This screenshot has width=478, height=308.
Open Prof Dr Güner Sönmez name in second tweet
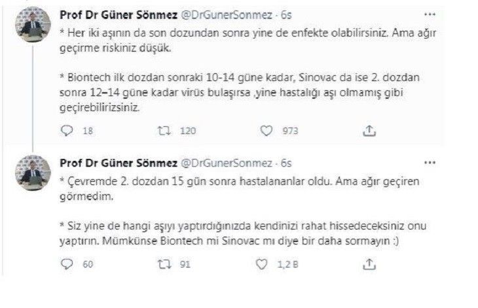tap(117, 162)
